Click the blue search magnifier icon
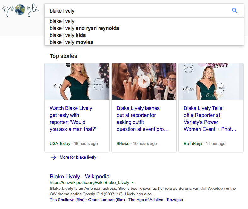This screenshot has width=248, height=209. click(234, 10)
